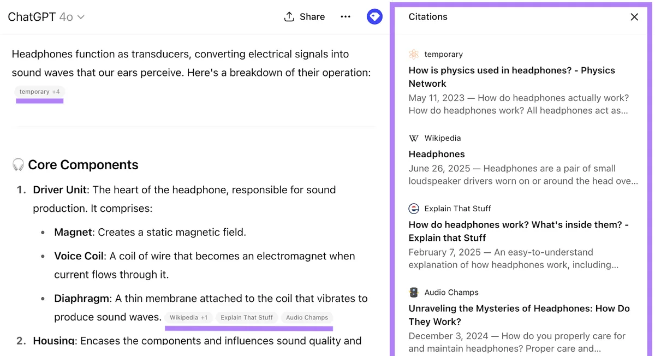Click the 'temporary' source name in Citations

(x=443, y=54)
